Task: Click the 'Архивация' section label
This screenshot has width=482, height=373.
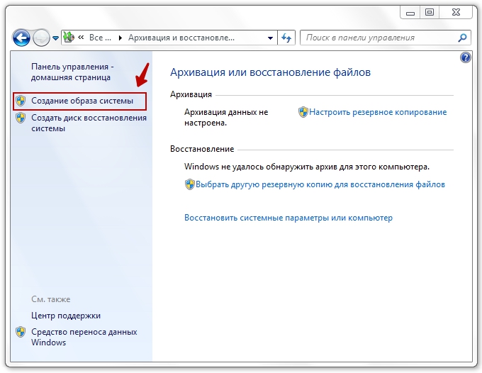Action: pos(191,94)
